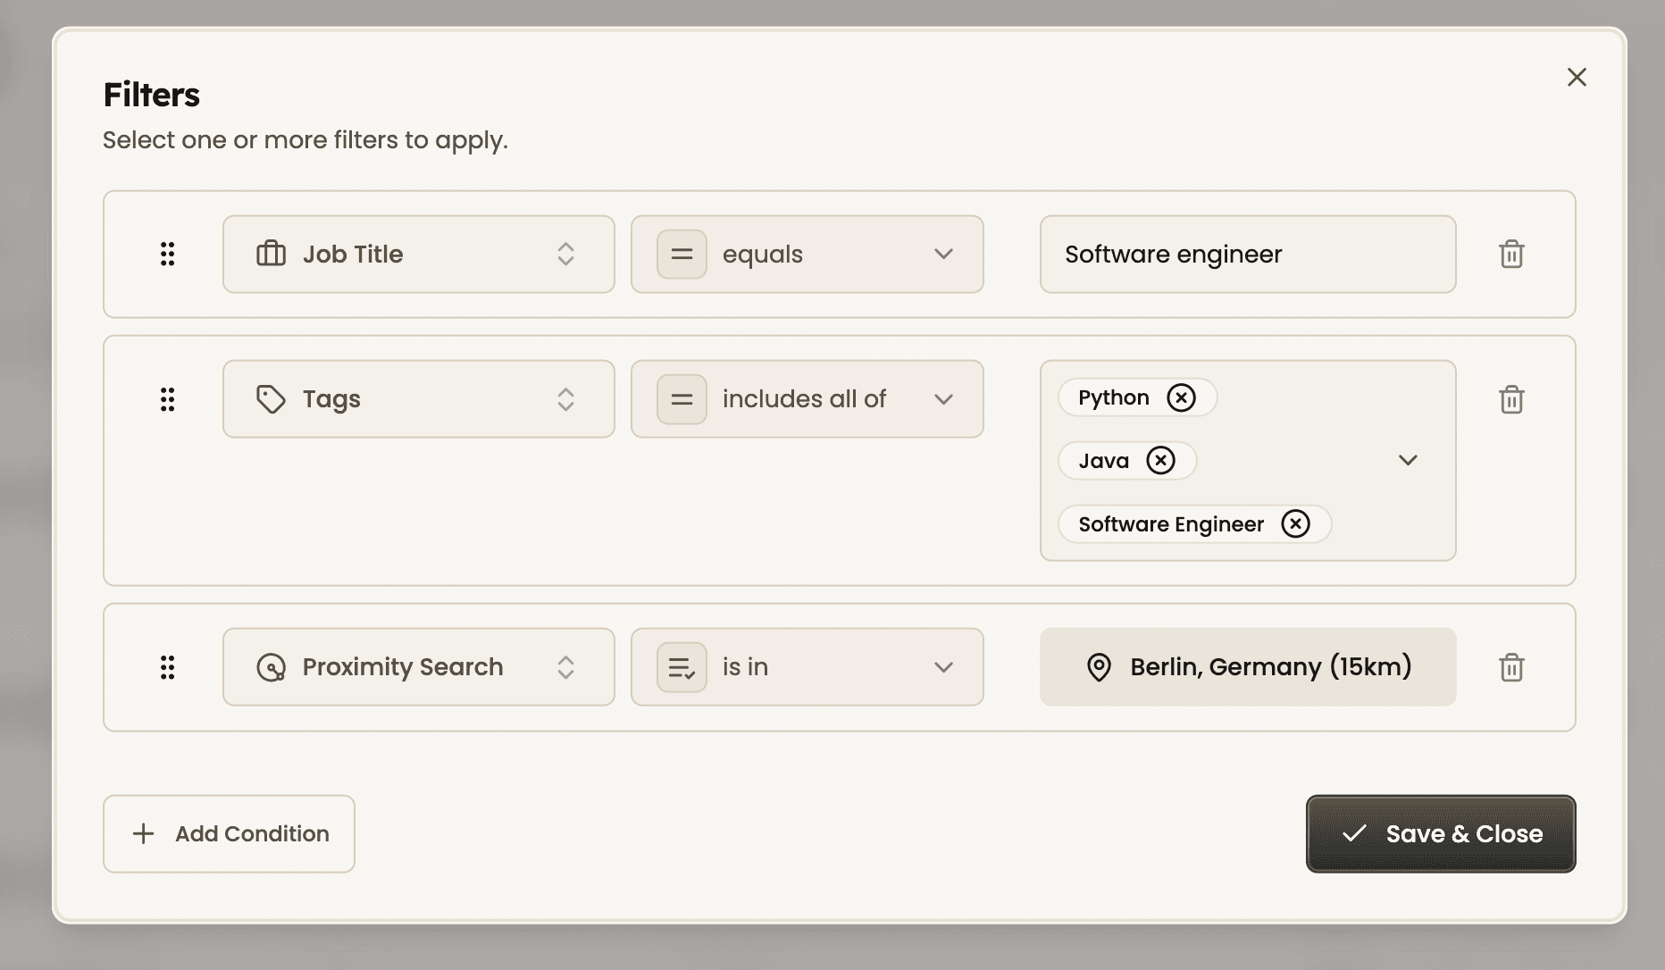Screen dimensions: 1665x970
Task: Delete the Proximity Search filter via trash icon
Action: coord(1511,666)
